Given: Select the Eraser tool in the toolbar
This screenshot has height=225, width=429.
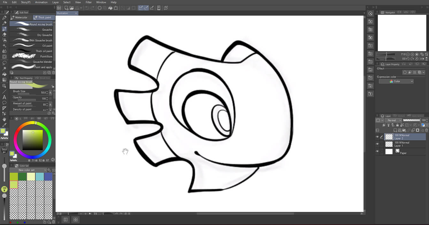Looking at the screenshot, I should pos(4,34).
